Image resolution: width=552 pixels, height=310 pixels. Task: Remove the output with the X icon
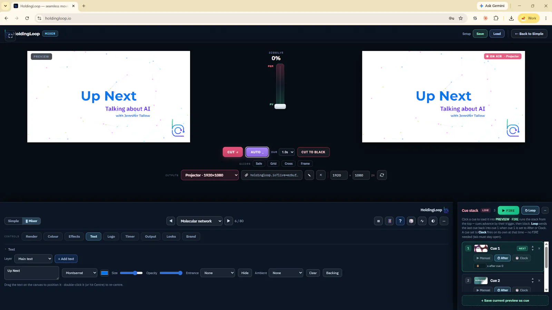tap(321, 175)
